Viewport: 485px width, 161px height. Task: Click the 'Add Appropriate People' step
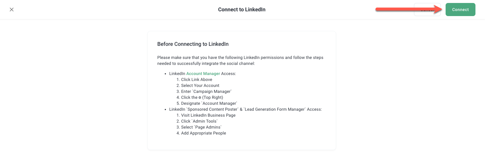203,133
